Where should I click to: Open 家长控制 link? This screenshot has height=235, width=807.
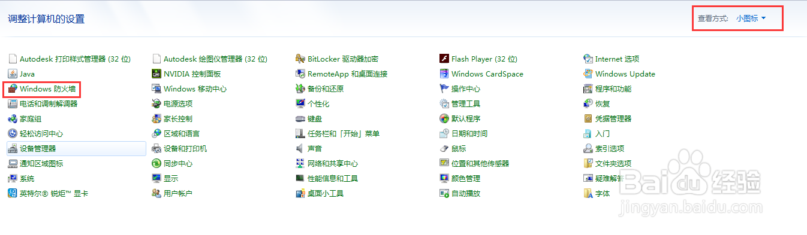[x=178, y=119]
